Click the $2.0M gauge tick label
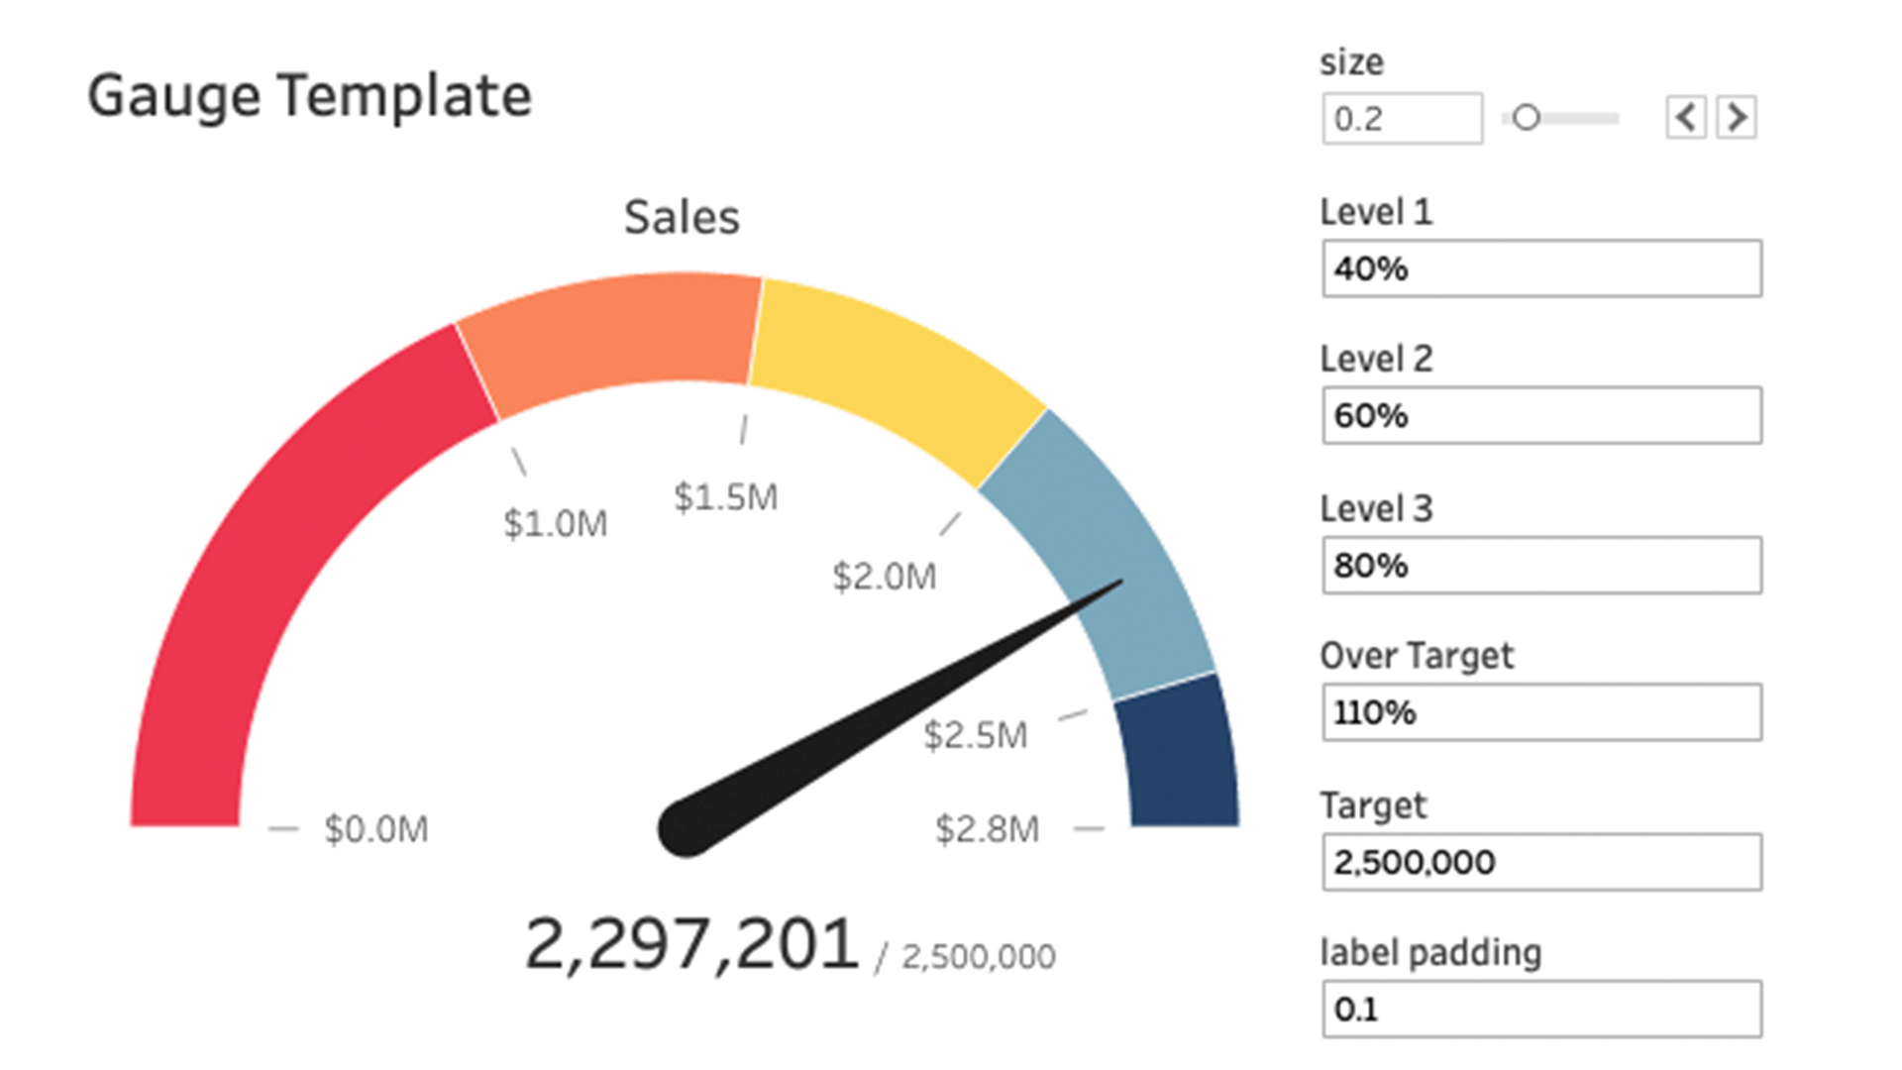 coord(884,576)
